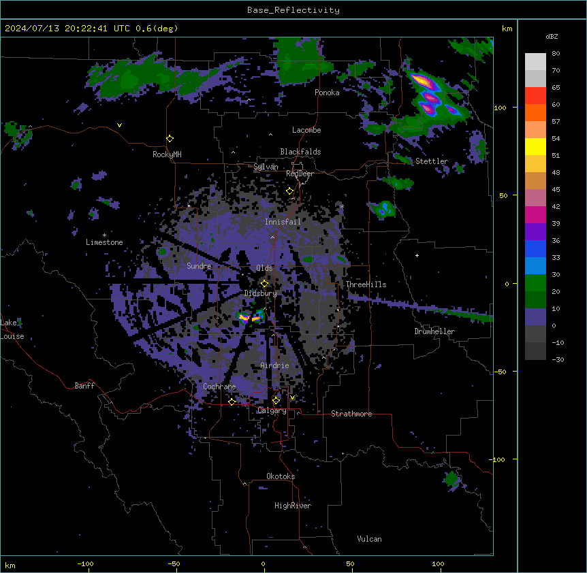The width and height of the screenshot is (587, 573).
Task: Click the RockyMH label
Action: [x=167, y=154]
